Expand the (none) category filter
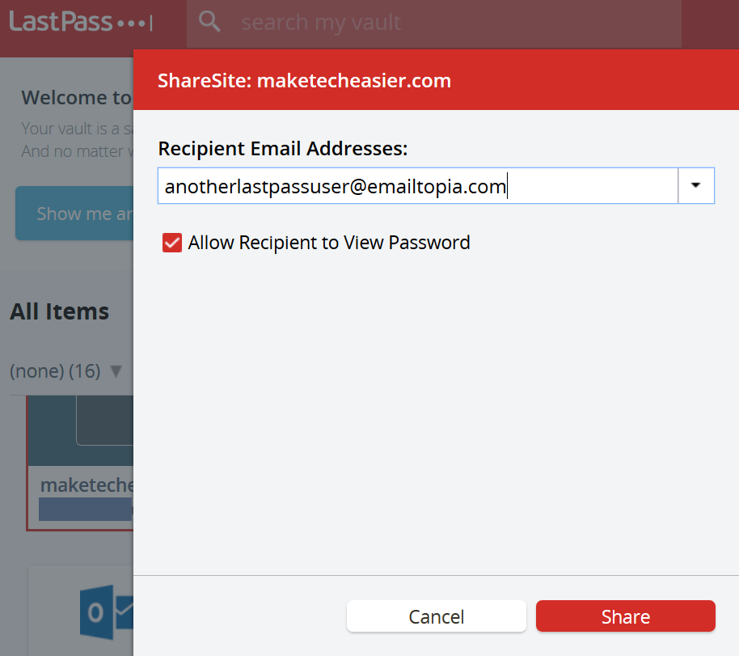 click(116, 370)
